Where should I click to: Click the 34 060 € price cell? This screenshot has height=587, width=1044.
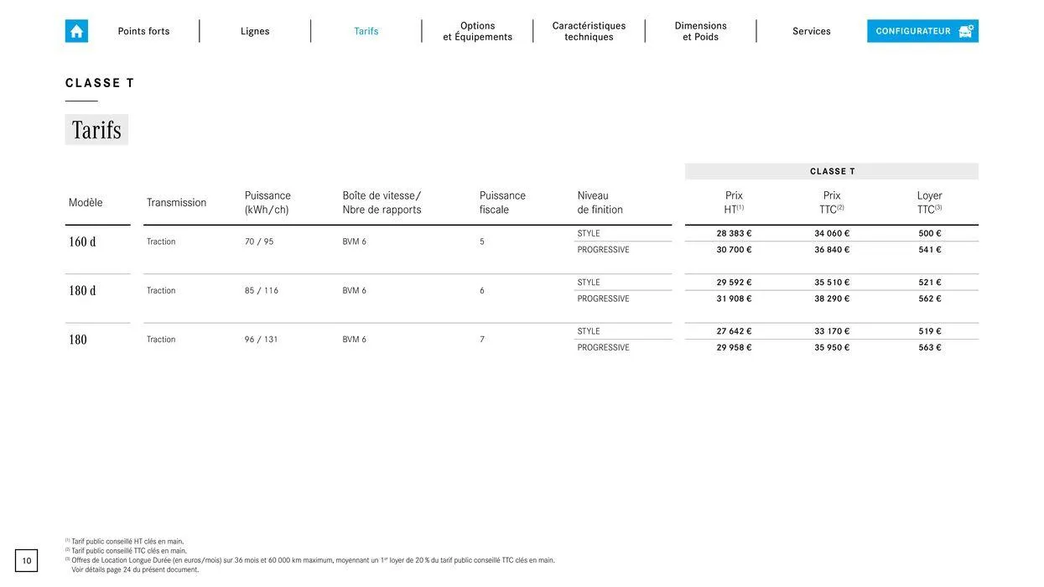click(x=831, y=234)
